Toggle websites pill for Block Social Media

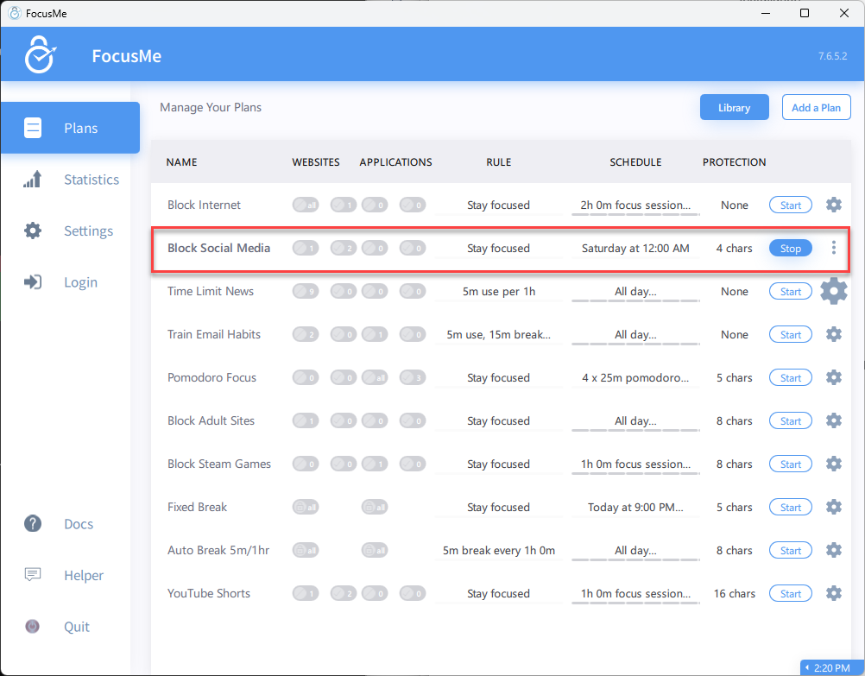pos(306,248)
